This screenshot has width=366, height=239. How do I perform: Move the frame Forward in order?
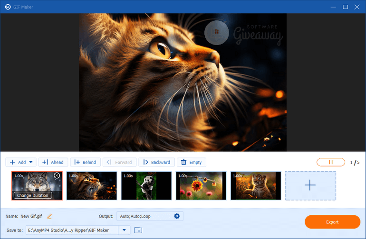[x=119, y=162]
